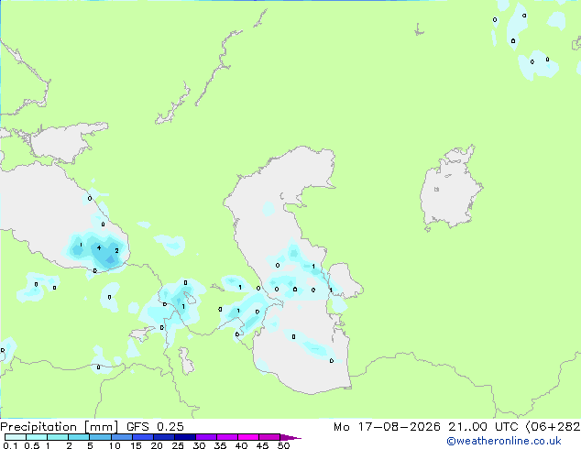Click the legend swatch between 0.1 and 0.5
The image size is (581, 449).
pyautogui.click(x=16, y=437)
